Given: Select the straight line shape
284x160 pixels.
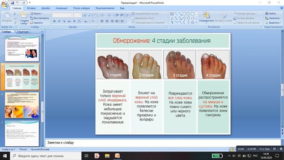Looking at the screenshot, I should [x=176, y=14].
